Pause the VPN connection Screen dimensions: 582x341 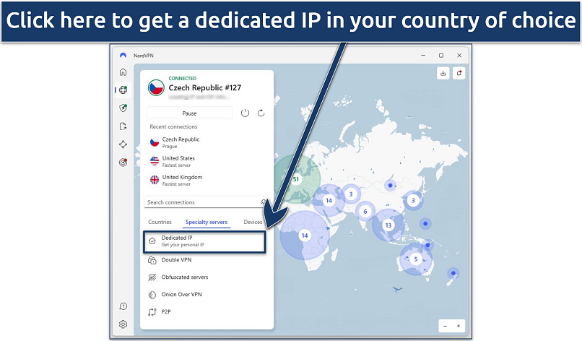[189, 113]
